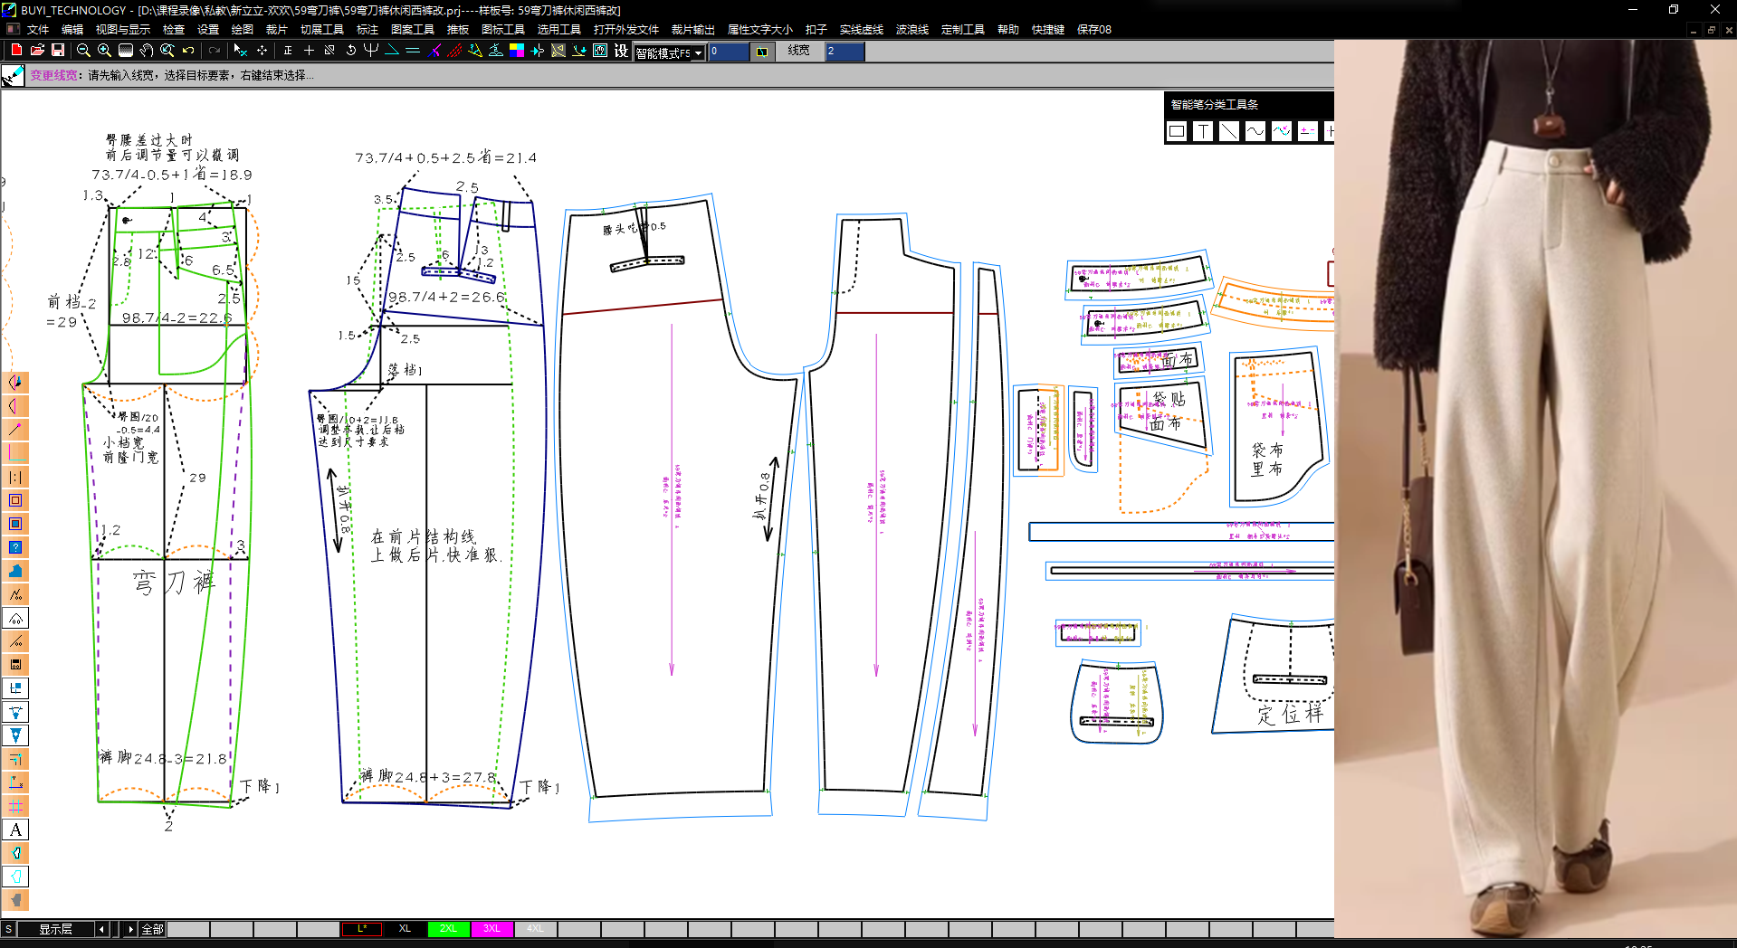1737x948 pixels.
Task: Click the blue question mark icon in sidebar
Action: 15,547
